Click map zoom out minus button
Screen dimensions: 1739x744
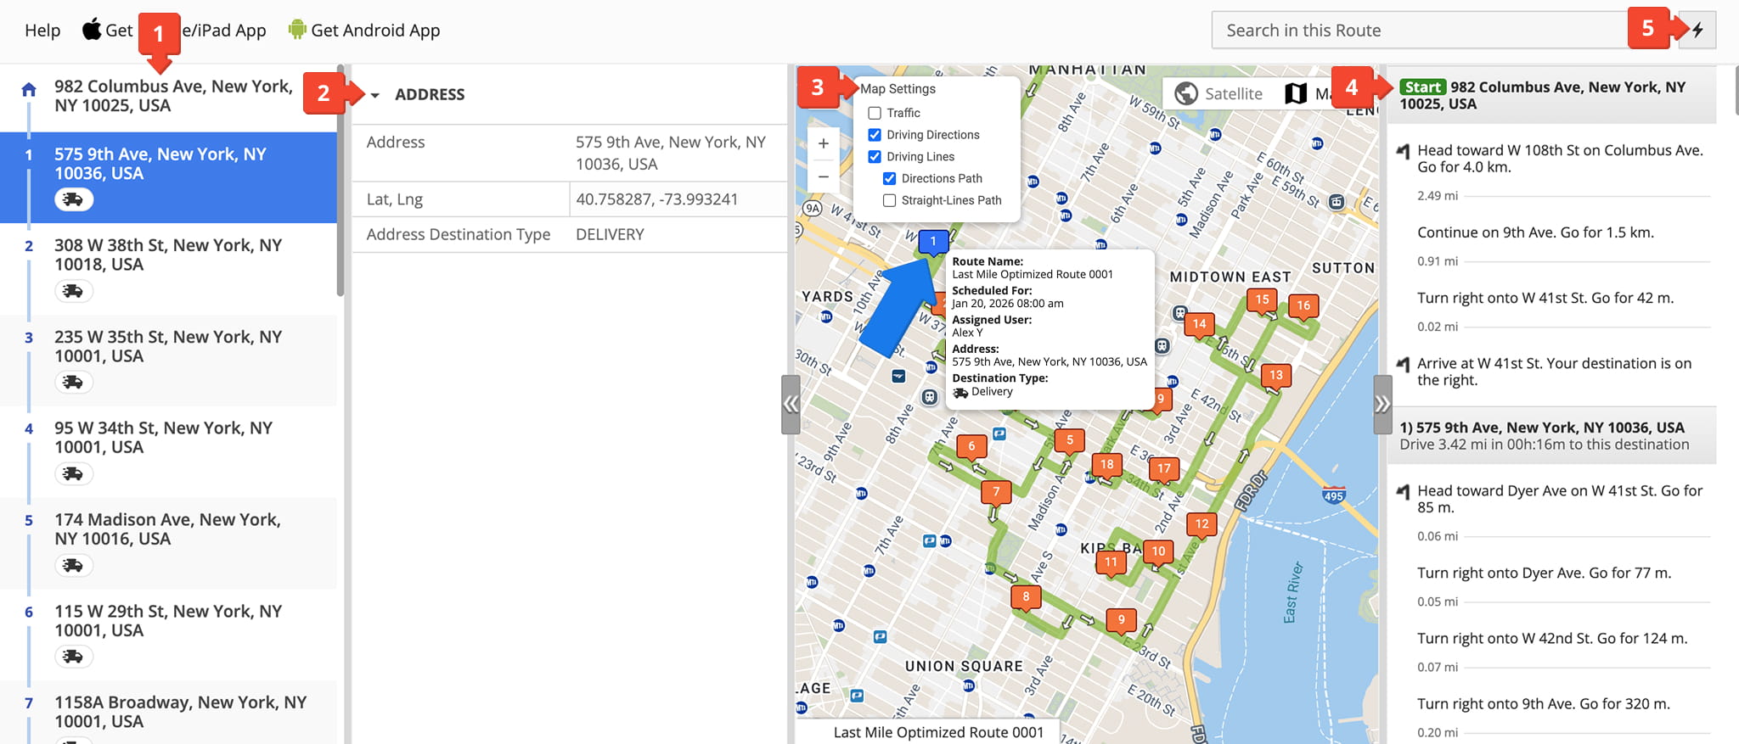(x=823, y=176)
